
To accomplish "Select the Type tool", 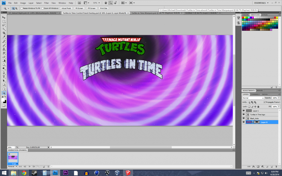I will click(4, 77).
